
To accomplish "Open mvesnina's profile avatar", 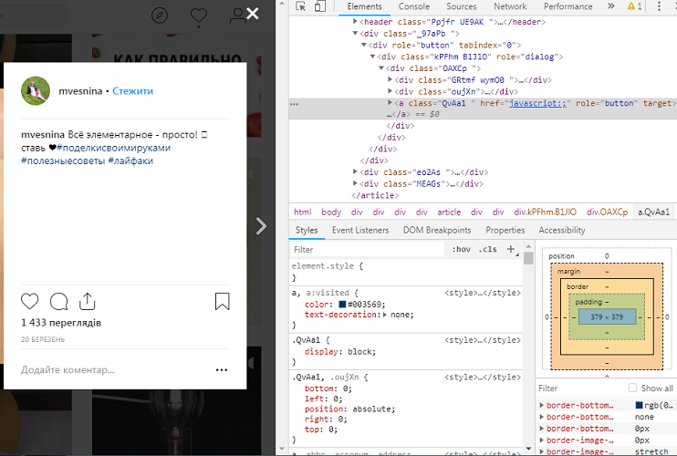I will 36,91.
